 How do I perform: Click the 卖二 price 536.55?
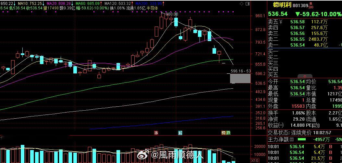click(298, 39)
